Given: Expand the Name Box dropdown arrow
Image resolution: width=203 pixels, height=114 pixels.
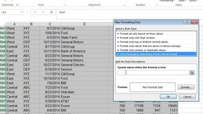Looking at the screenshot, I should [x=22, y=12].
